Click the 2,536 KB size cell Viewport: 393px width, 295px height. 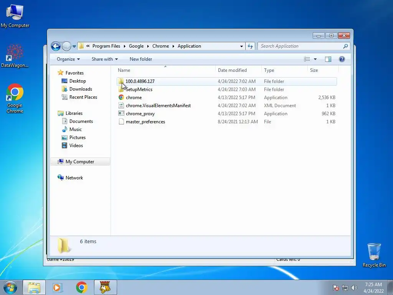(x=327, y=97)
